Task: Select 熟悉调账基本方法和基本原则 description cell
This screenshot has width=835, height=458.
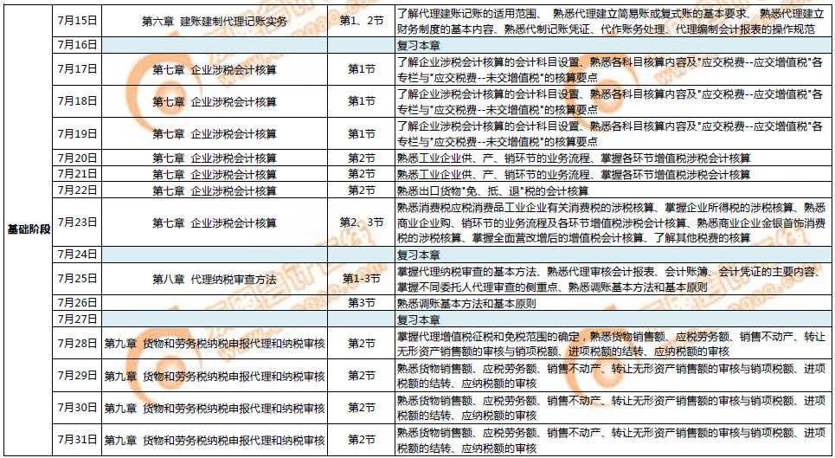Action: click(x=466, y=303)
